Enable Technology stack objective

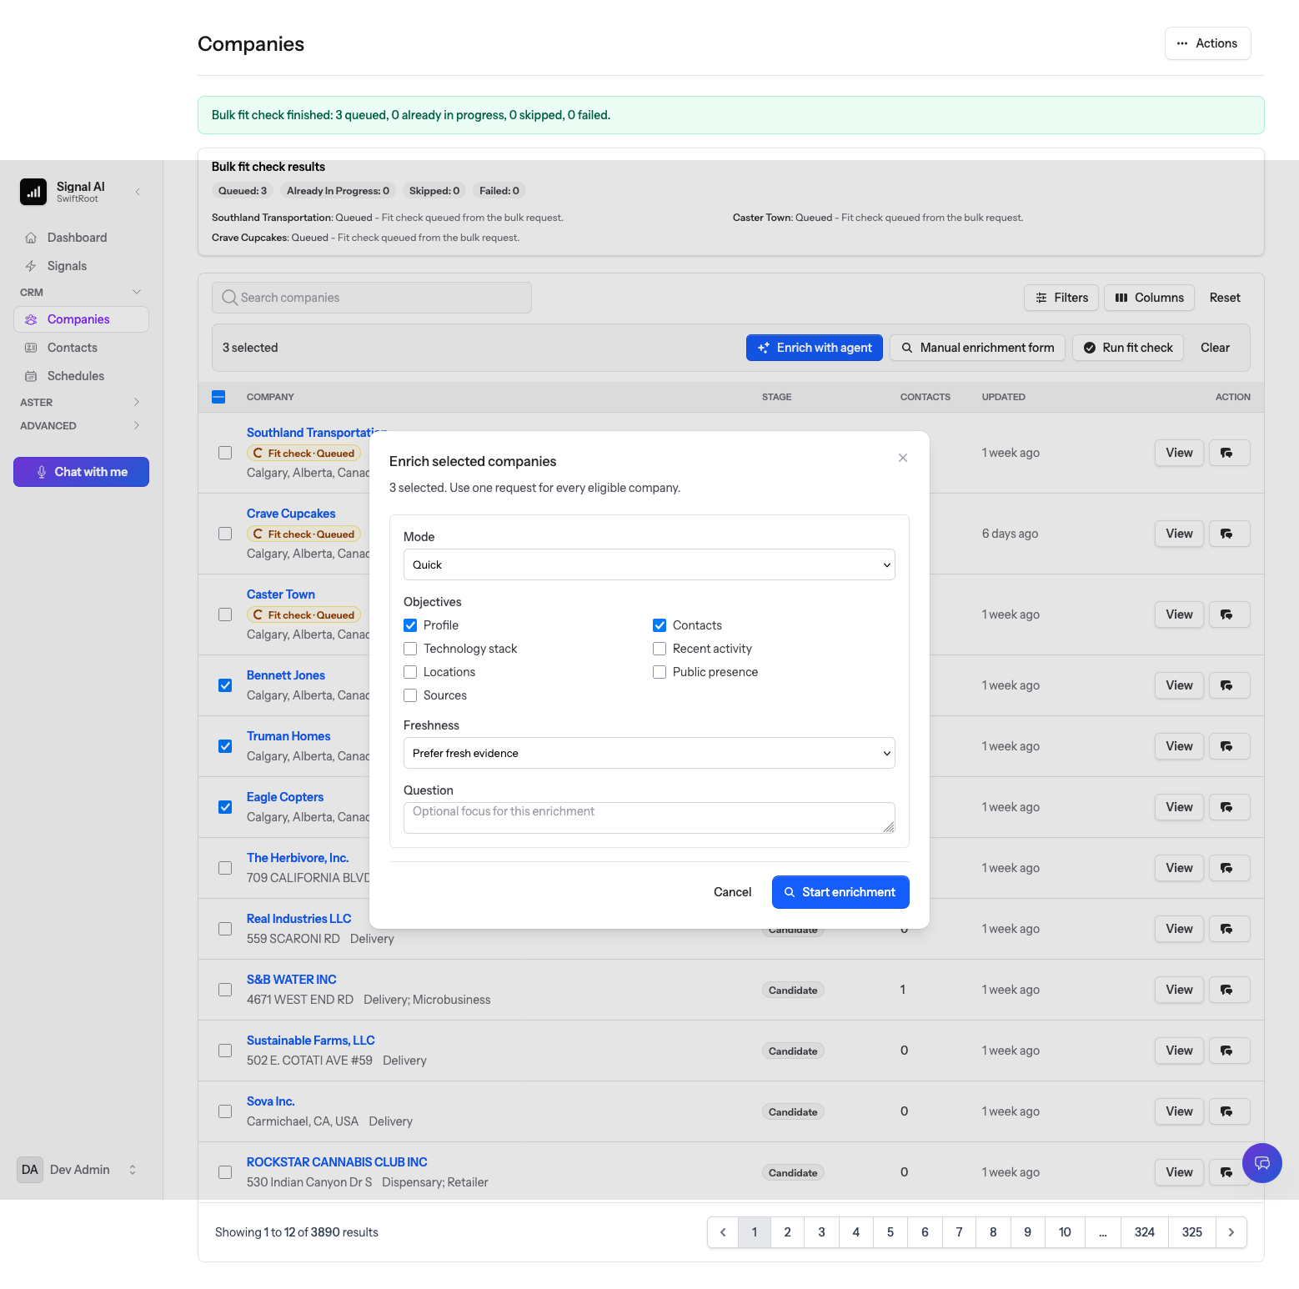[410, 649]
